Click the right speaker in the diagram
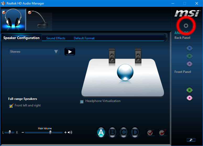Screen dimensions: 203x146 click(x=138, y=56)
